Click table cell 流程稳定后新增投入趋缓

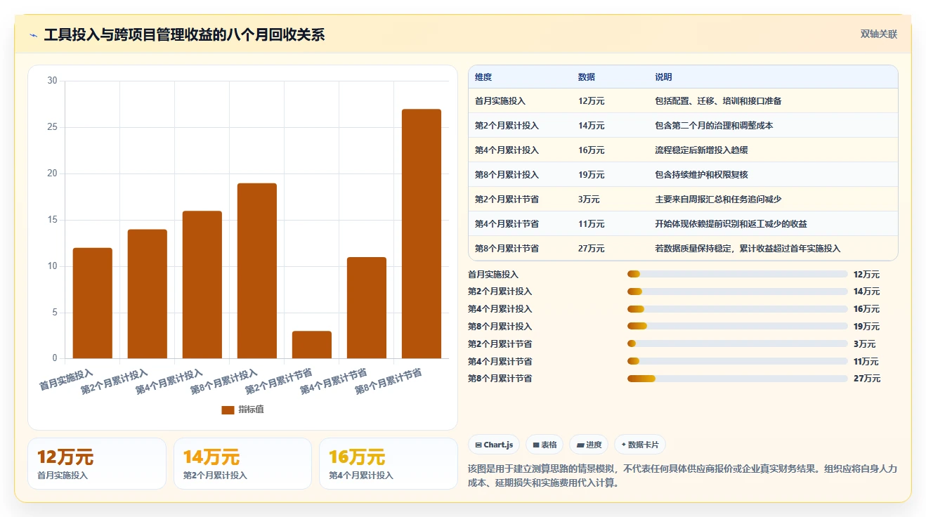click(x=701, y=150)
